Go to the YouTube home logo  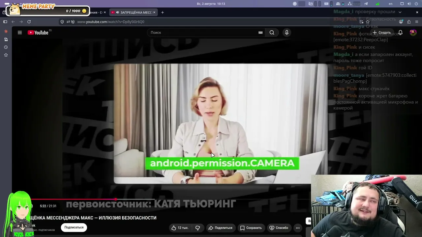pos(38,33)
